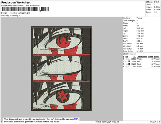This screenshot has height=124, width=161.
Task: Click design name 'sasukes saringan 5,8IN'
Action: [20, 13]
